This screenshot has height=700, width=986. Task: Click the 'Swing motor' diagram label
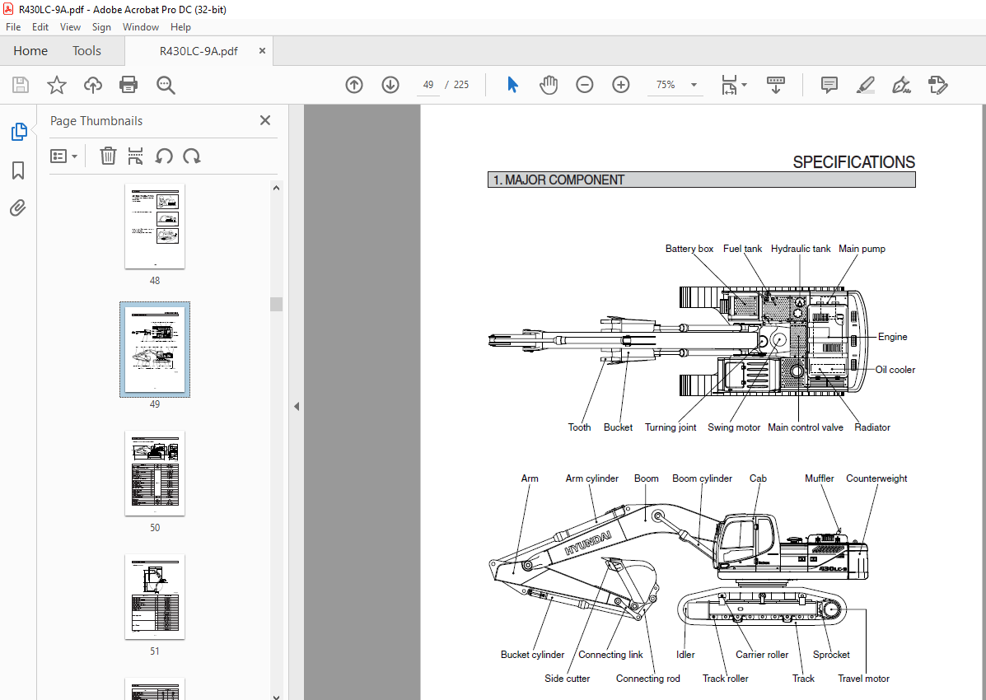coord(734,427)
